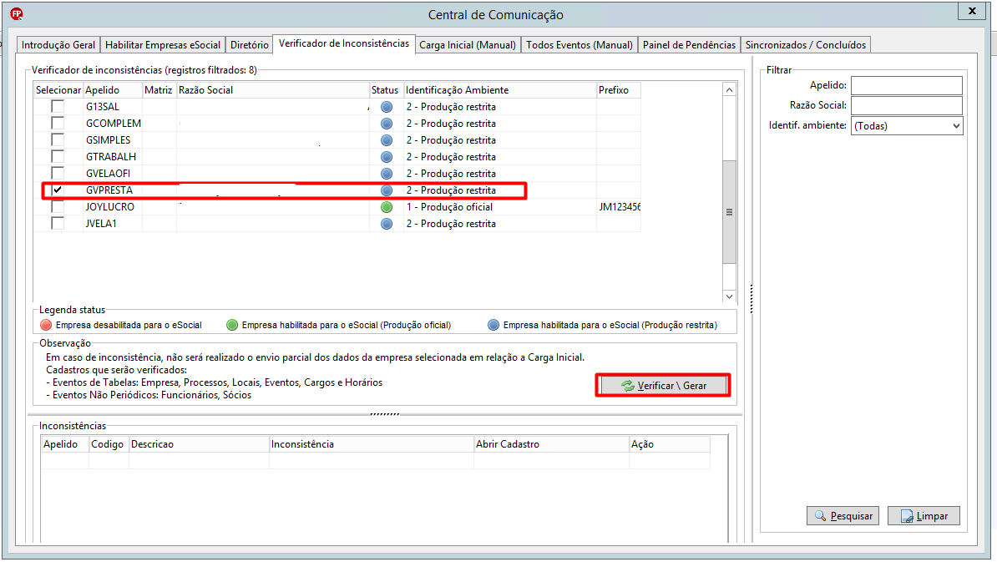
Task: Click the GVPRESTA apelido cell
Action: tap(113, 190)
